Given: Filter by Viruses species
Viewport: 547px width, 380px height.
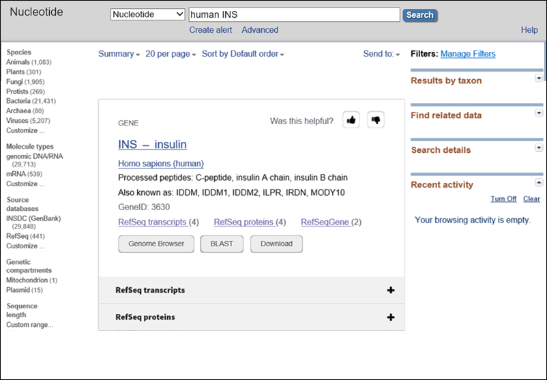Looking at the screenshot, I should tap(28, 120).
